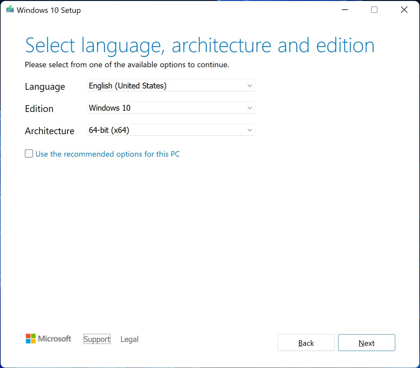Image resolution: width=420 pixels, height=368 pixels.
Task: Click the Select language heading text
Action: [200, 45]
